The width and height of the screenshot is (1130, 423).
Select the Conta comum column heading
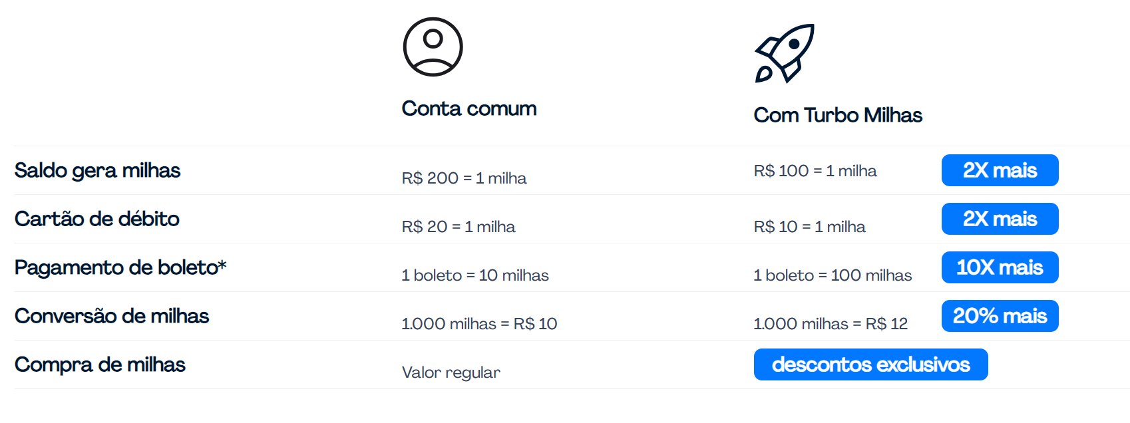(469, 108)
